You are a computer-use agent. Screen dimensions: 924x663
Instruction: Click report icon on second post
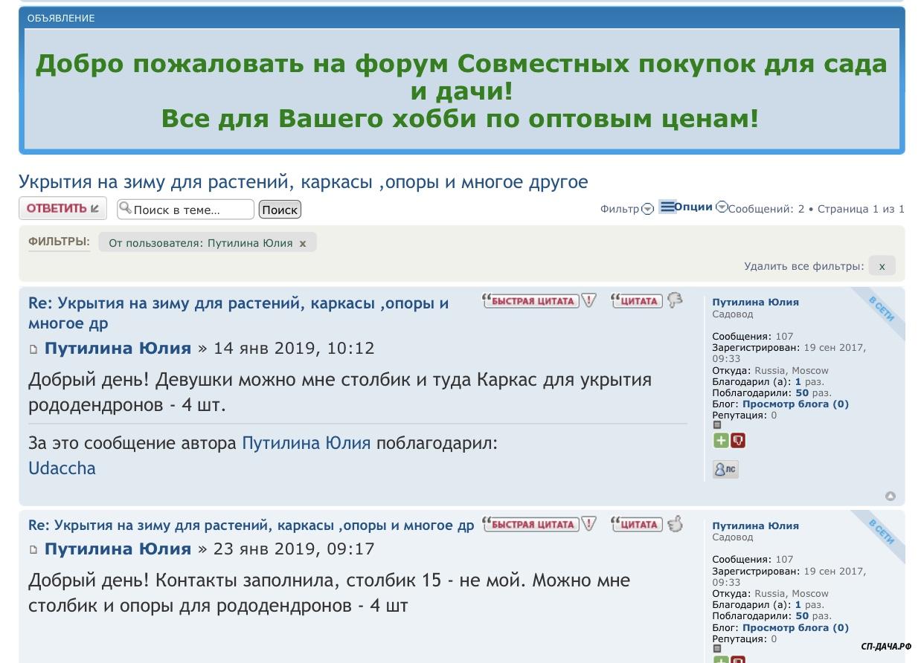point(589,524)
